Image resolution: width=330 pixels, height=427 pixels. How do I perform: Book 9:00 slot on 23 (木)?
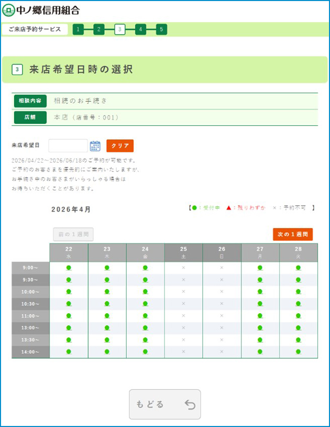(x=107, y=268)
